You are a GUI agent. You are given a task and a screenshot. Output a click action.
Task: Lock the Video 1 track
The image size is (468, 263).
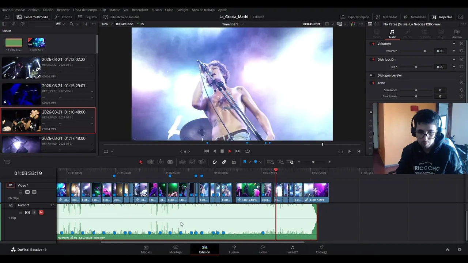click(20, 192)
